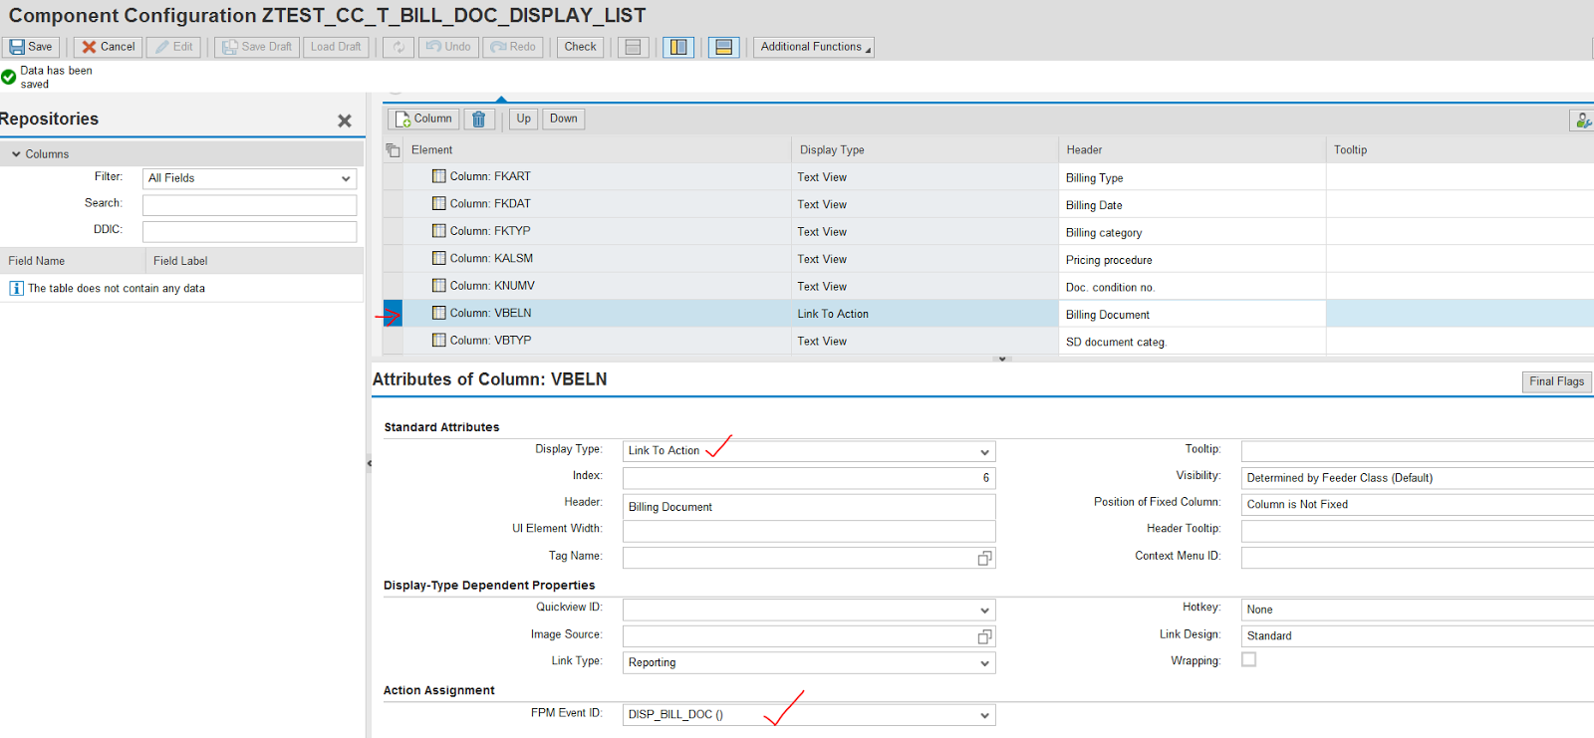Toggle the stacked panel layout icon
Viewport: 1594px width, 738px height.
(724, 47)
